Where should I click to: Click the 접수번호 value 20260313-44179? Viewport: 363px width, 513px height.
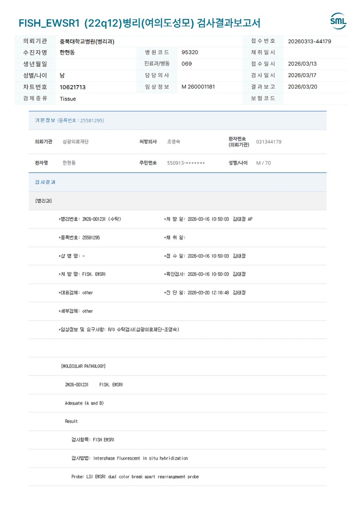(x=310, y=41)
